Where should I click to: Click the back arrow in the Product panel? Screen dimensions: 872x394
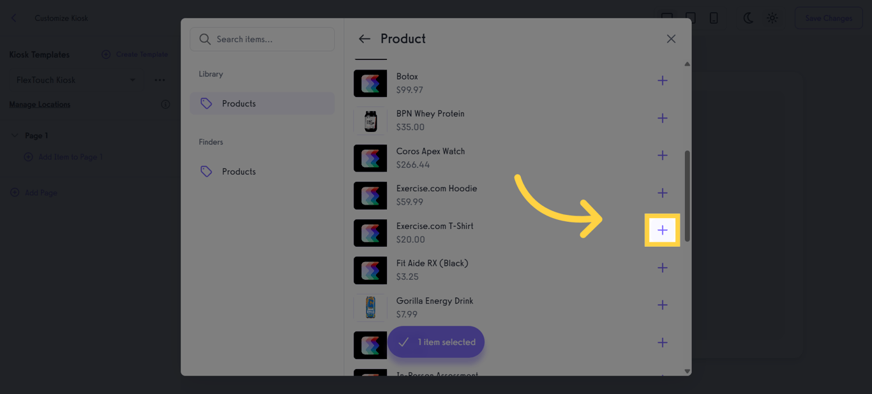pos(364,39)
